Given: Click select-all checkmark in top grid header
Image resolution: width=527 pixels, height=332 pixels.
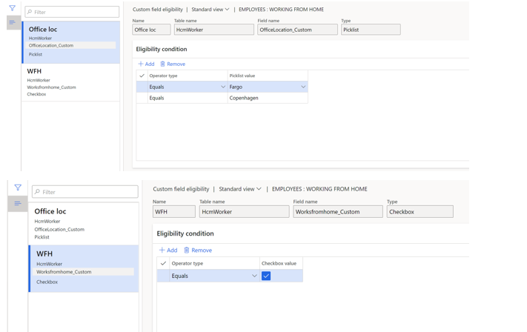Looking at the screenshot, I should pos(142,76).
